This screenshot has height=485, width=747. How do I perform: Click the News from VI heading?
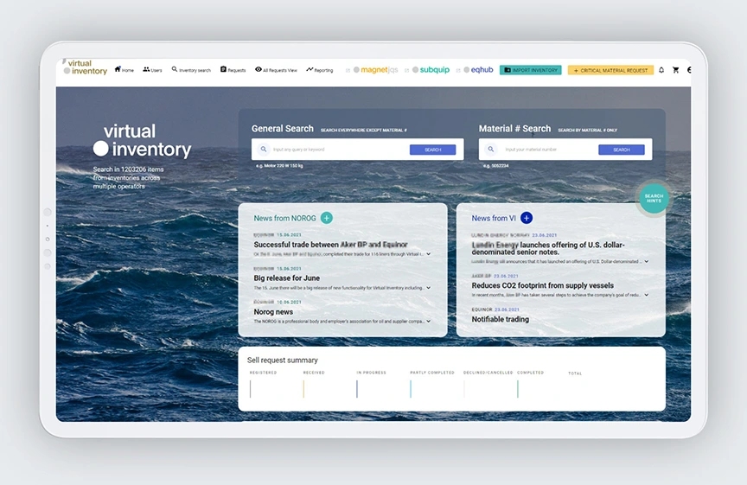point(494,218)
